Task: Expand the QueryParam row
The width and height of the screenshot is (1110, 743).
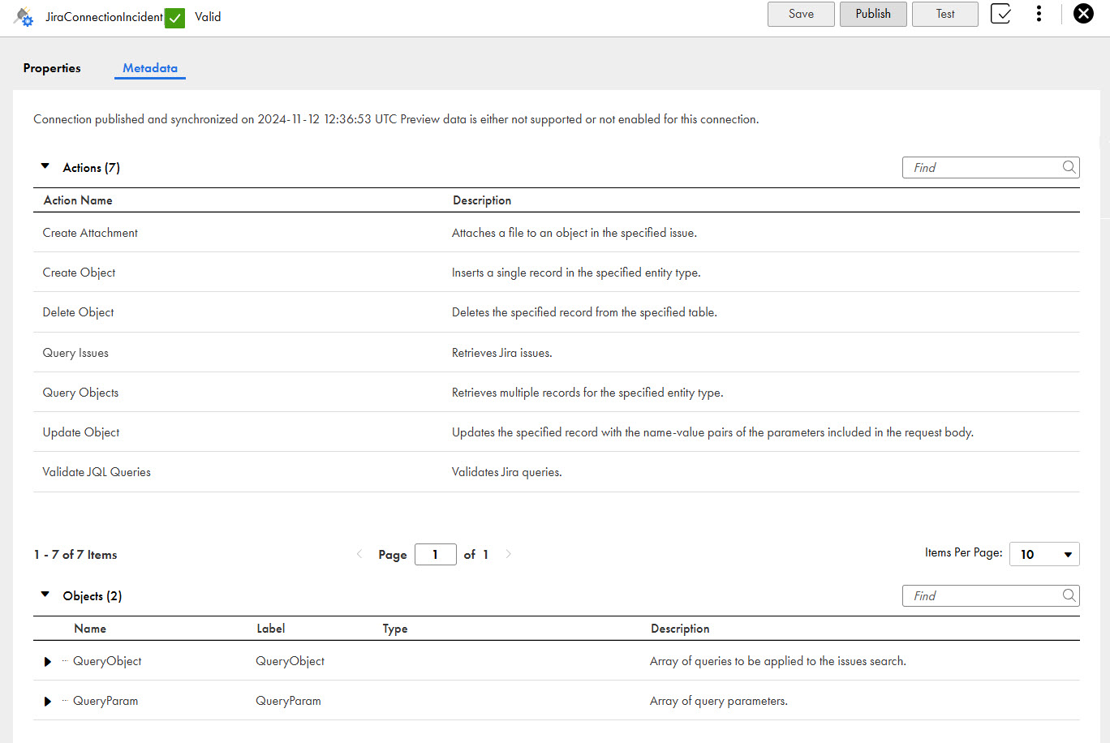Action: pyautogui.click(x=48, y=702)
